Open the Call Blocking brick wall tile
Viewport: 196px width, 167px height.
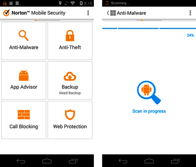click(x=24, y=120)
